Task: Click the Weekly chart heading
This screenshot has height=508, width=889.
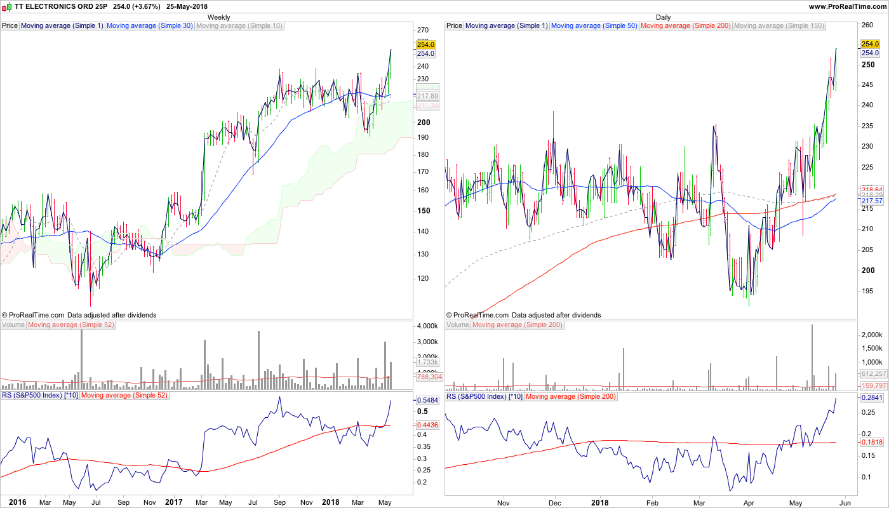Action: tap(219, 17)
